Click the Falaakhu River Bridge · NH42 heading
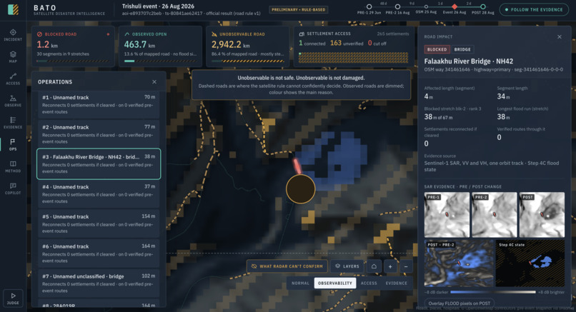The height and width of the screenshot is (312, 576). tap(468, 61)
